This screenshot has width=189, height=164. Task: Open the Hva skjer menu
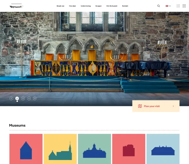click(x=72, y=6)
